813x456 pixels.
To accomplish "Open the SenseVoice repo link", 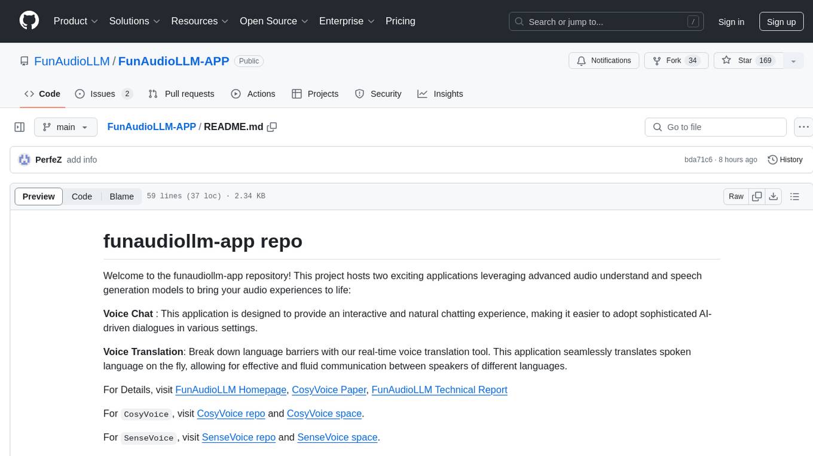I will 239,437.
